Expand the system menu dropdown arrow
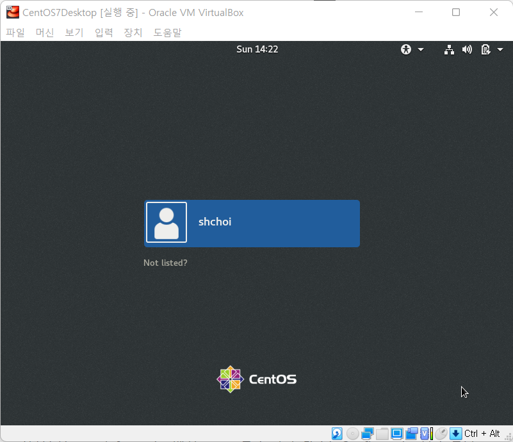 tap(500, 50)
